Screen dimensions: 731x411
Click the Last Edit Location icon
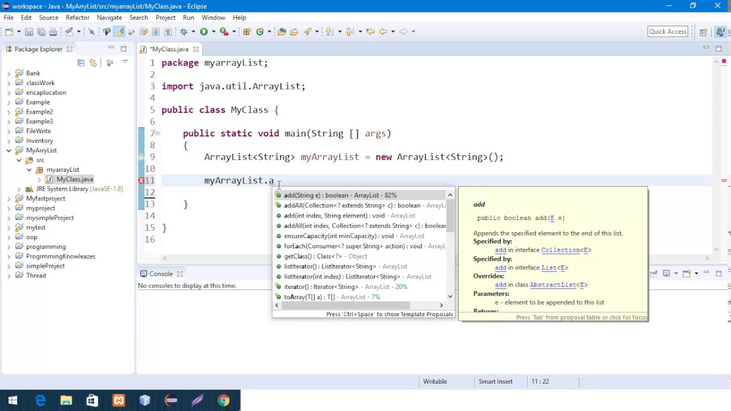(371, 32)
